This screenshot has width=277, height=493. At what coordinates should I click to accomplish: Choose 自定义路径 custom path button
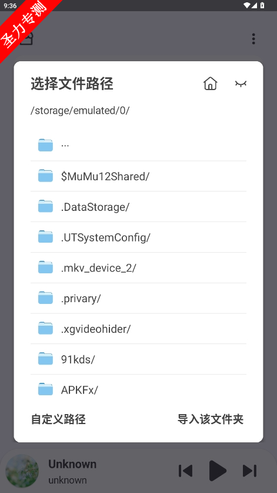[58, 419]
